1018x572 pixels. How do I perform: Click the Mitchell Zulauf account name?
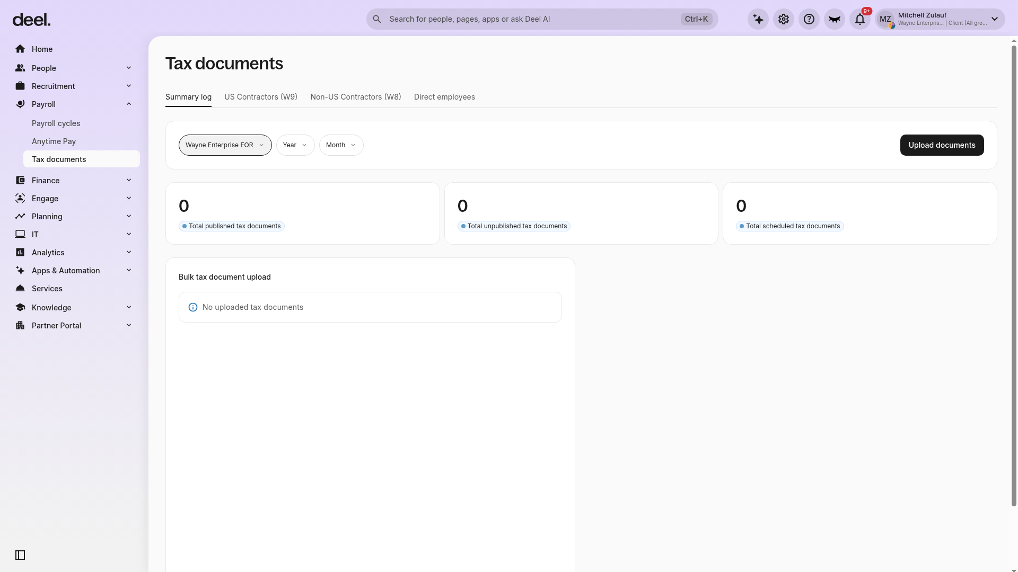click(922, 15)
